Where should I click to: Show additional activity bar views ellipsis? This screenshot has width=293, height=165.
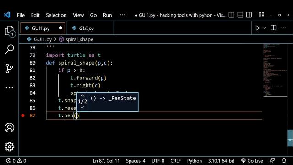(9, 88)
